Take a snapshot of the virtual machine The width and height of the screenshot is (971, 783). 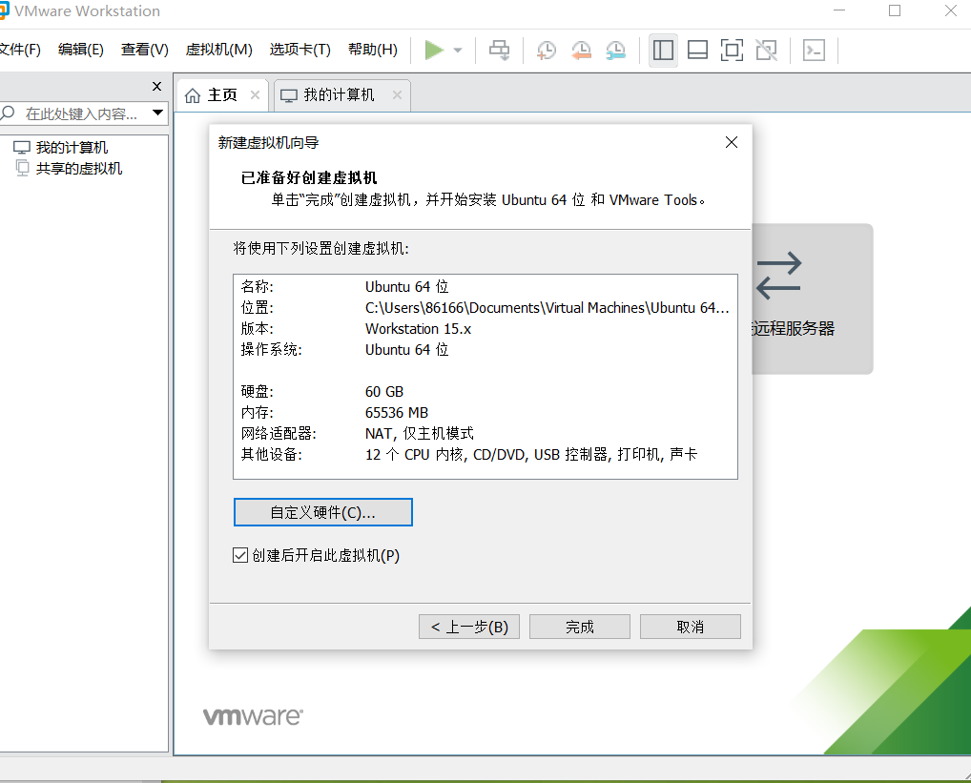click(546, 50)
